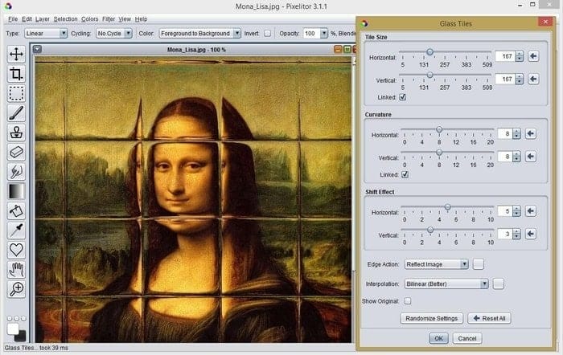
Task: Select the Eraser tool
Action: tap(16, 152)
